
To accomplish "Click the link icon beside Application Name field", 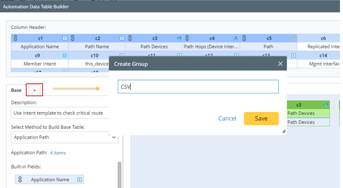I will [20, 180].
